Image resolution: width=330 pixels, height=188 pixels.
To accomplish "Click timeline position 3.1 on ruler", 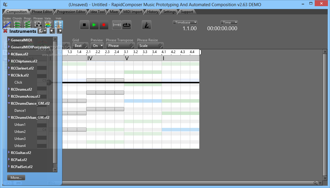I will pyautogui.click(x=126, y=52).
